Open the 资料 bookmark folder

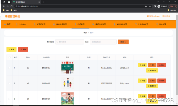pyautogui.click(x=6, y=10)
